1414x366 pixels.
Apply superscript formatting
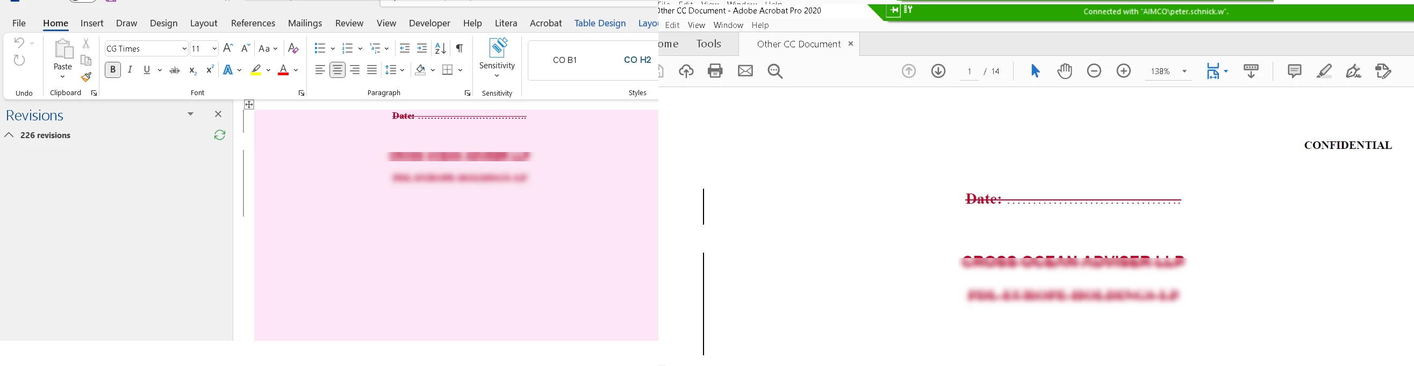click(x=210, y=70)
